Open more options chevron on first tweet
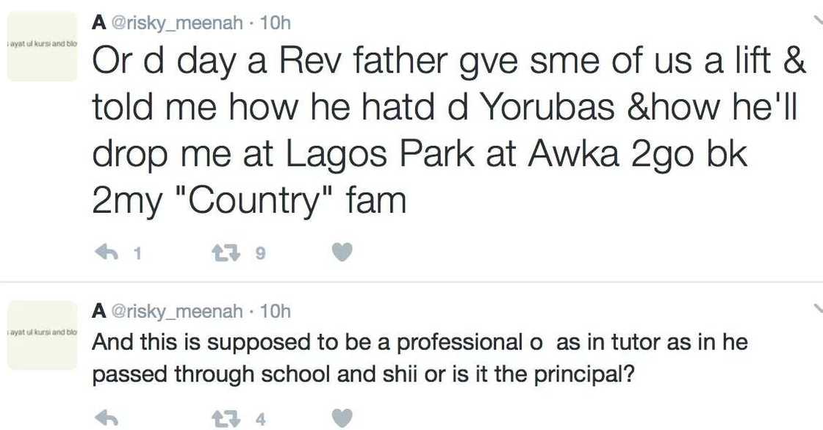Viewport: 823px width, 430px height. (817, 21)
